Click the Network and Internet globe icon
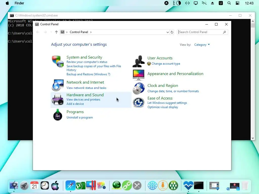 (x=58, y=85)
